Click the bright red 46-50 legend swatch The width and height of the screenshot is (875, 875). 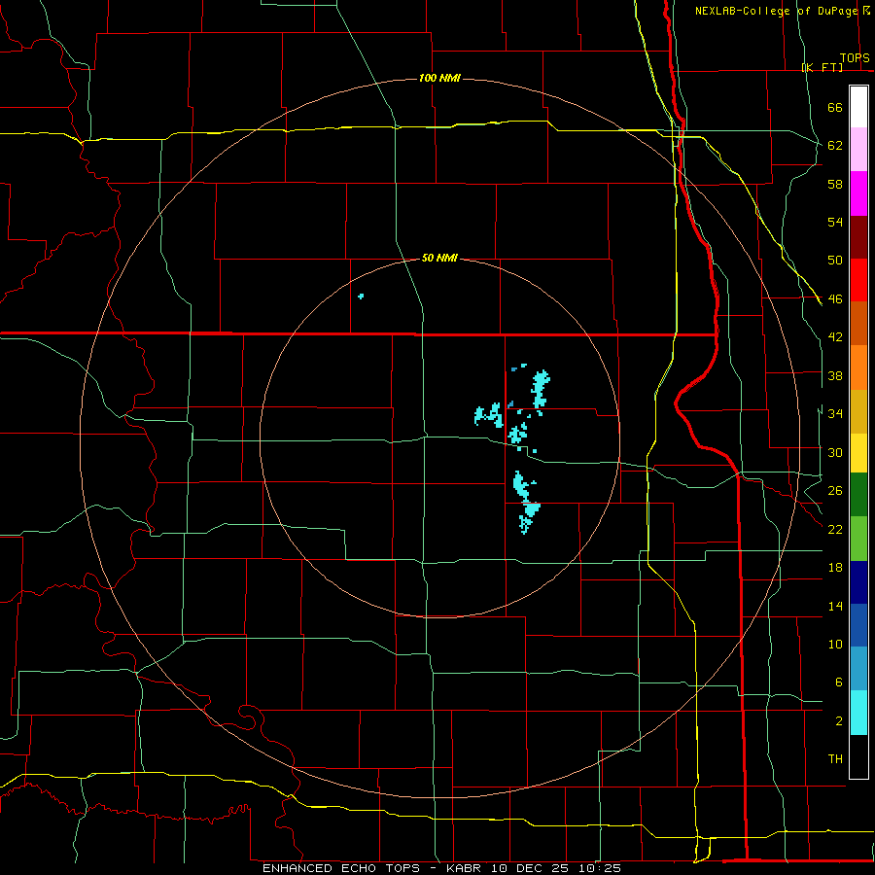(858, 280)
